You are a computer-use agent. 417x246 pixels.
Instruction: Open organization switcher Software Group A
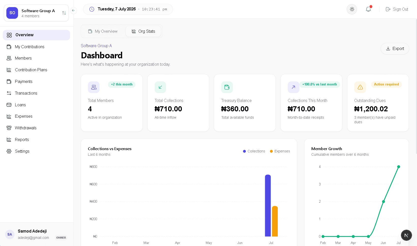(x=36, y=13)
